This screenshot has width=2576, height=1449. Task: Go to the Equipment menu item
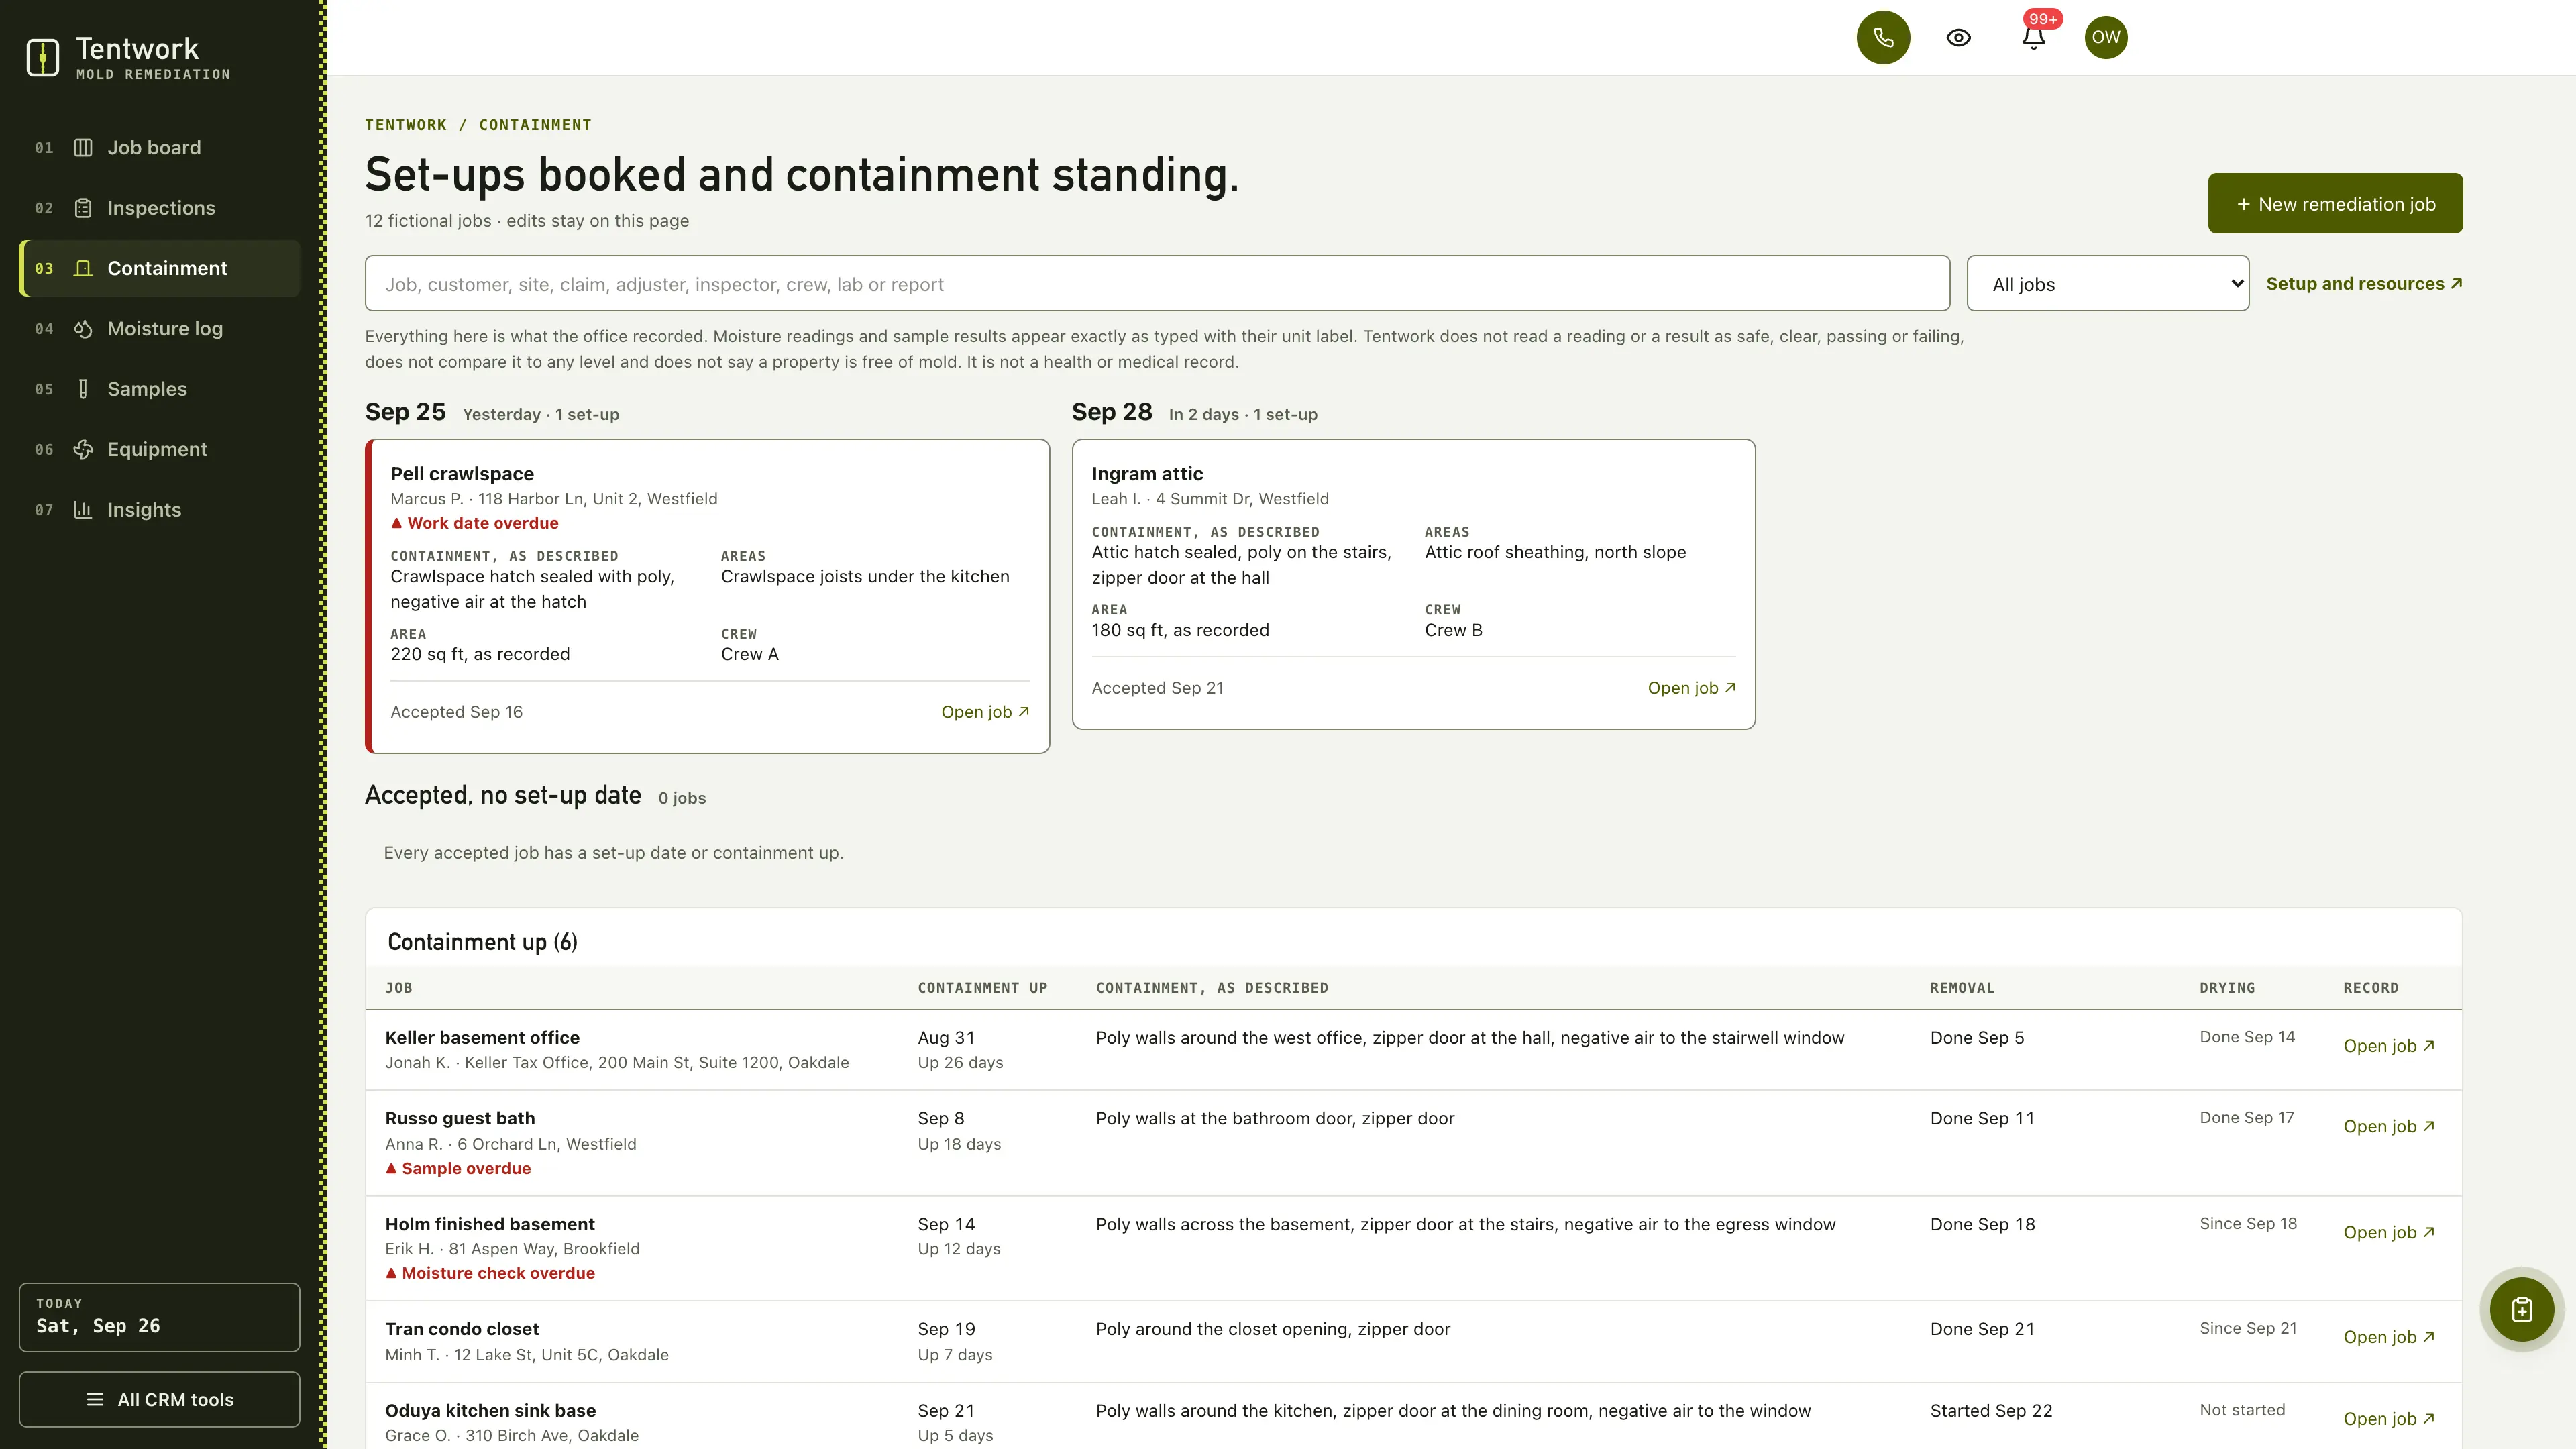(160, 449)
